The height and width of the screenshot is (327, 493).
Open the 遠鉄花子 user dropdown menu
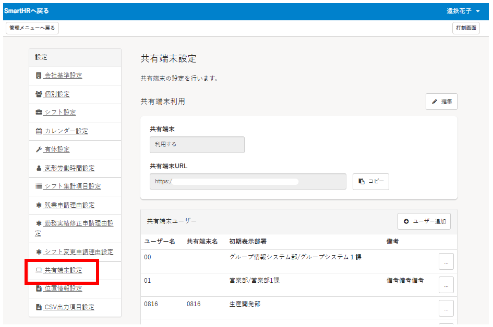463,11
